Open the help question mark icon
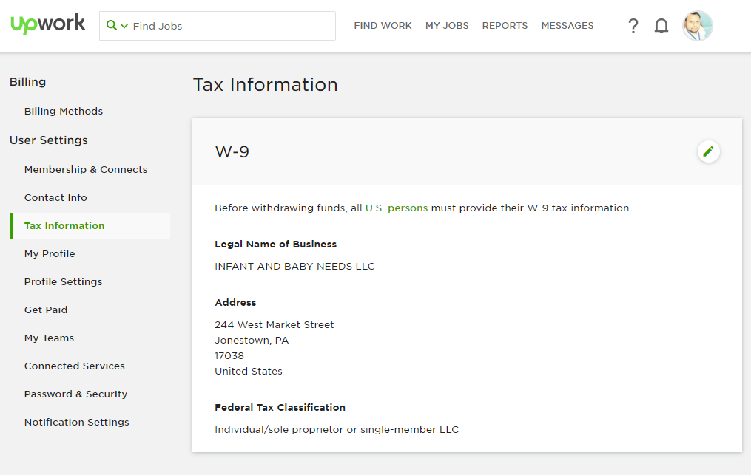Image resolution: width=751 pixels, height=475 pixels. coord(633,26)
